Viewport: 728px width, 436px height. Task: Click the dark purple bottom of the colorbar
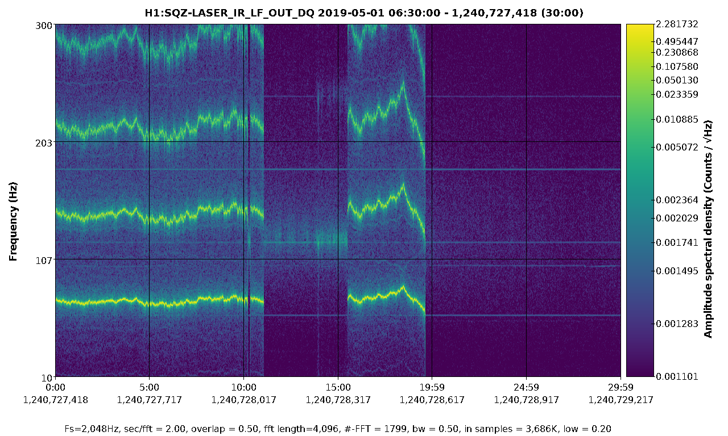[640, 372]
